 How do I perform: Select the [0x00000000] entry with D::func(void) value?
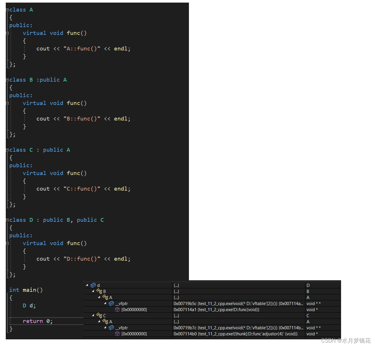point(134,310)
